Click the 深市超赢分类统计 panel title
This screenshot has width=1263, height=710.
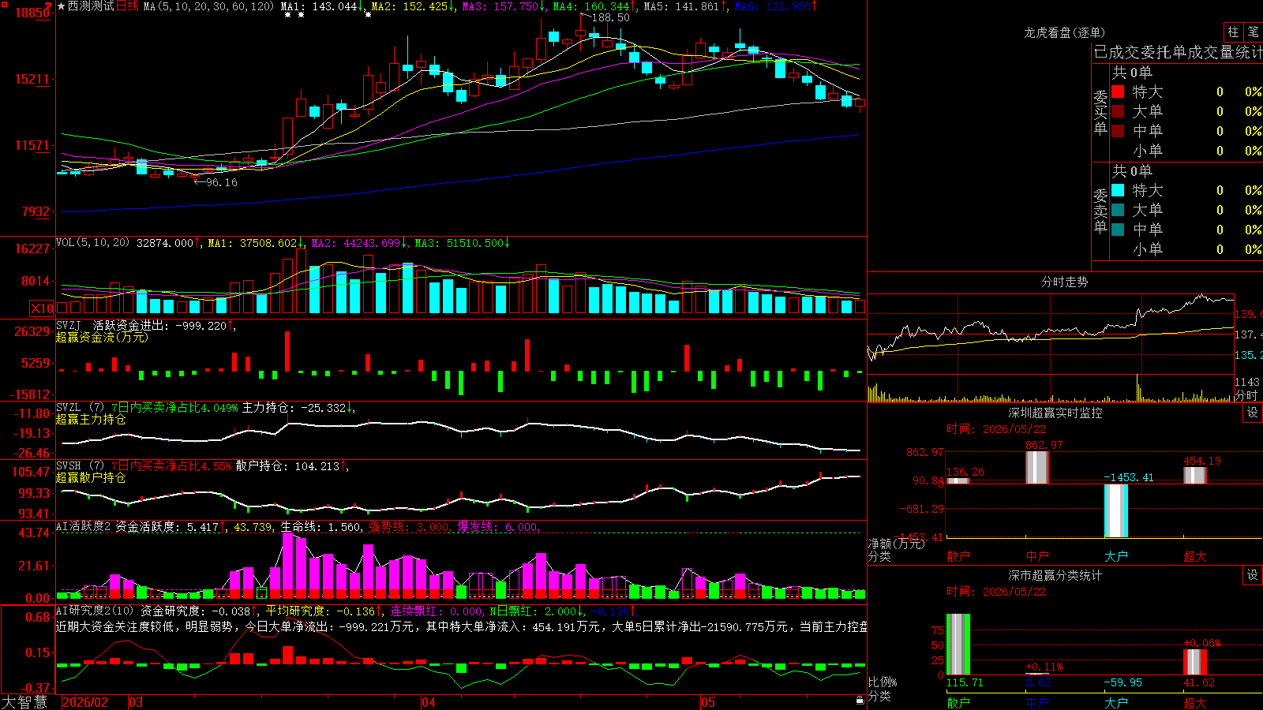point(1055,575)
